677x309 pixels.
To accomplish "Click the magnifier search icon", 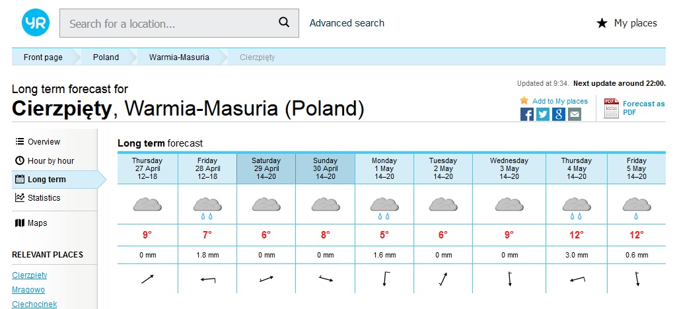I will tap(284, 23).
